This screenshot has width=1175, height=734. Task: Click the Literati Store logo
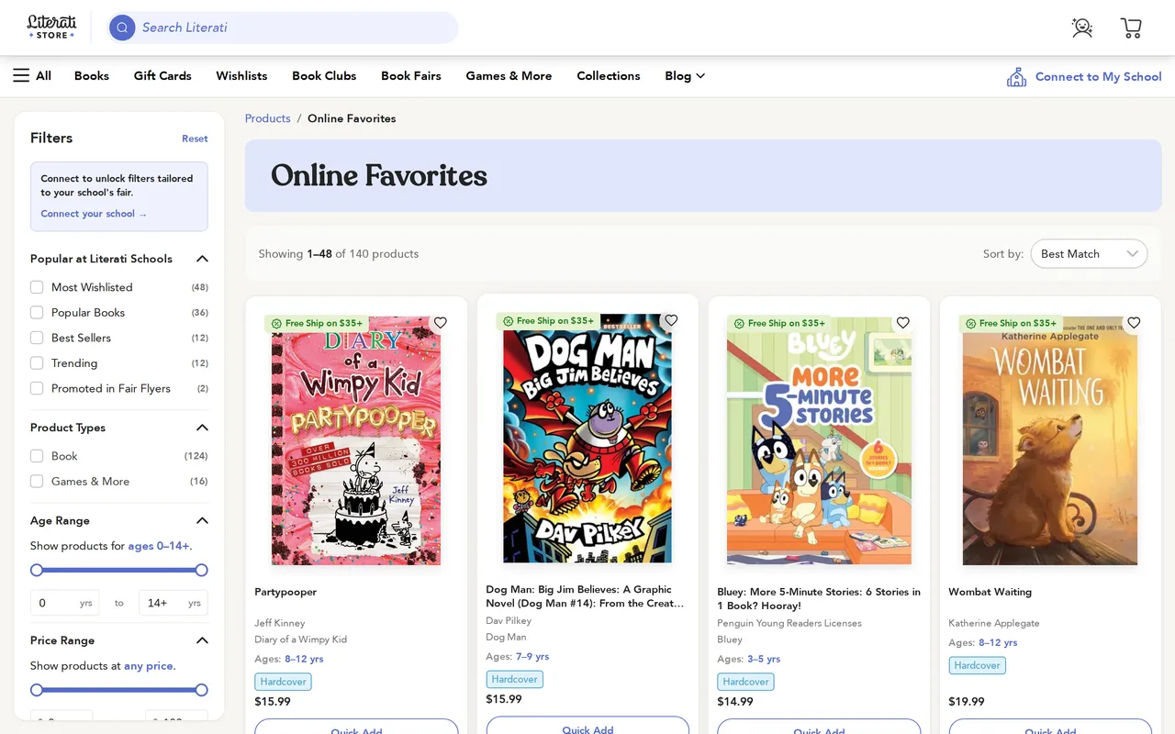click(x=51, y=28)
